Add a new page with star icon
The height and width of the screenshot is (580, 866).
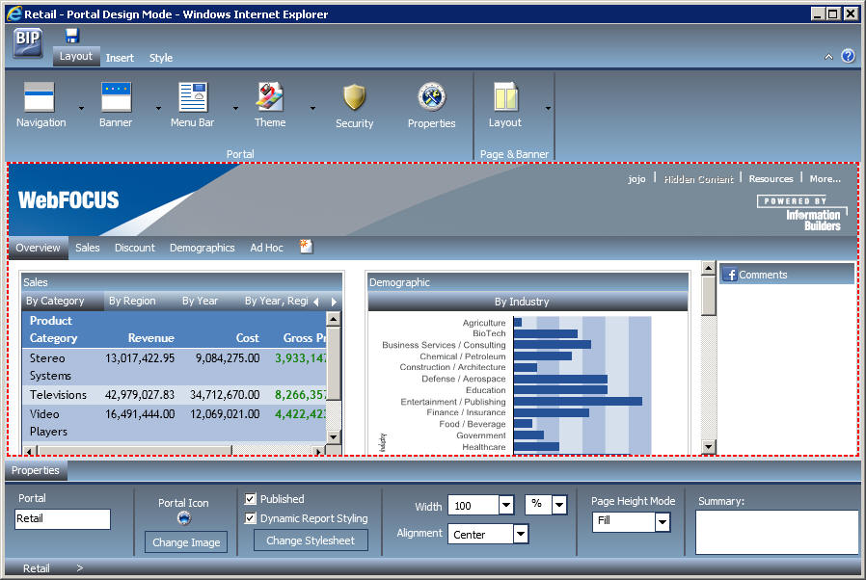coord(306,246)
